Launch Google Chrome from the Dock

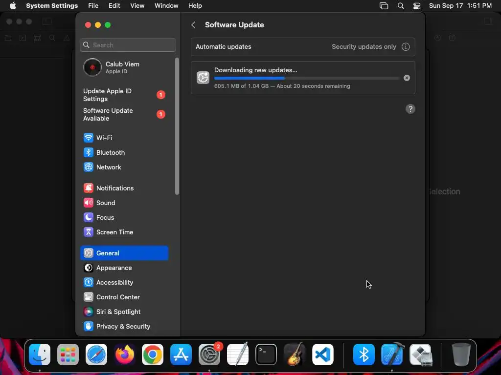(153, 354)
